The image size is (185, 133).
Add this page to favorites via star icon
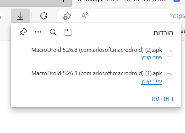(x=67, y=16)
